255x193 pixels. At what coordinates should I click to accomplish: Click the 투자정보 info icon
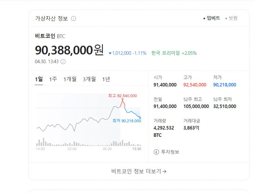[156, 152]
